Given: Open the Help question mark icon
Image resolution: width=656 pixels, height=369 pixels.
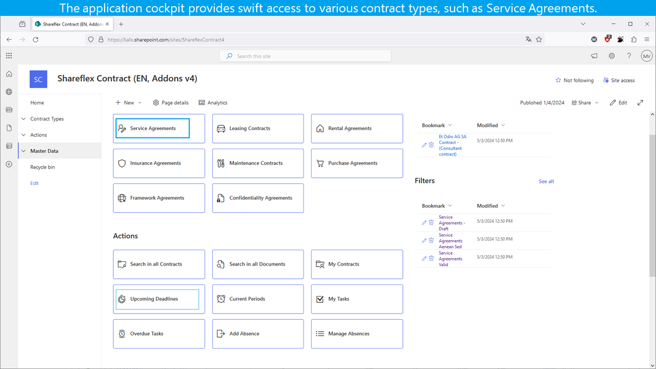Looking at the screenshot, I should pyautogui.click(x=629, y=56).
